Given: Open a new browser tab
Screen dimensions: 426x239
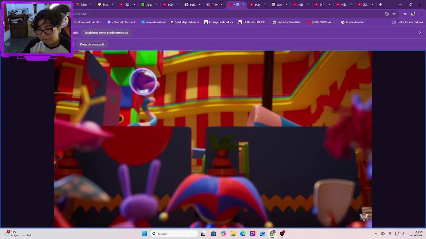Looking at the screenshot, I should point(380,5).
